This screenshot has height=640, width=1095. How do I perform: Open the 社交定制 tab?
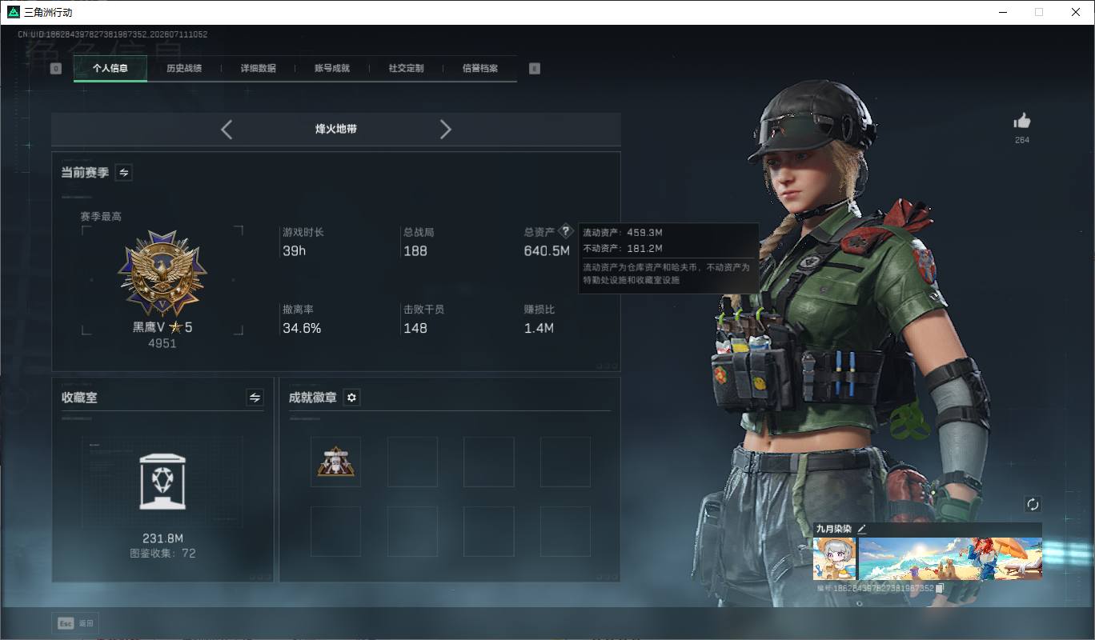pos(406,69)
